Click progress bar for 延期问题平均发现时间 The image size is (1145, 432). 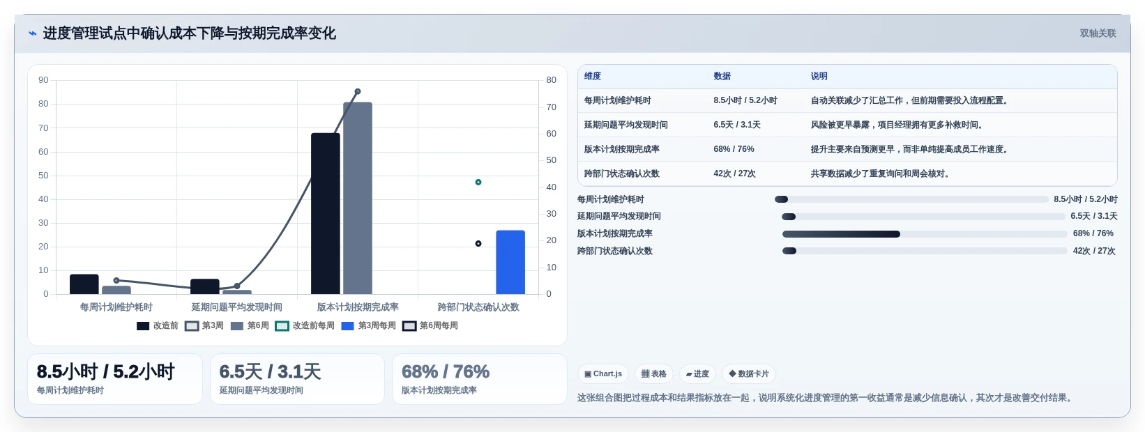click(923, 217)
